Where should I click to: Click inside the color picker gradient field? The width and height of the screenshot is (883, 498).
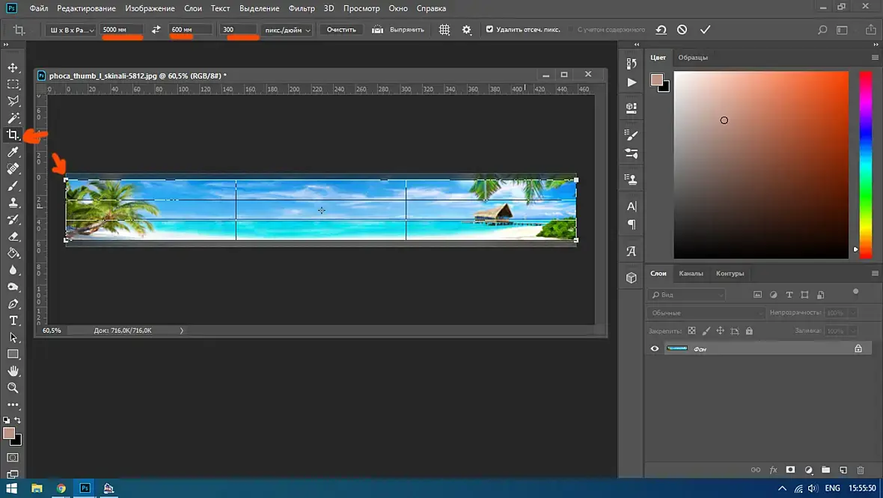(761, 165)
